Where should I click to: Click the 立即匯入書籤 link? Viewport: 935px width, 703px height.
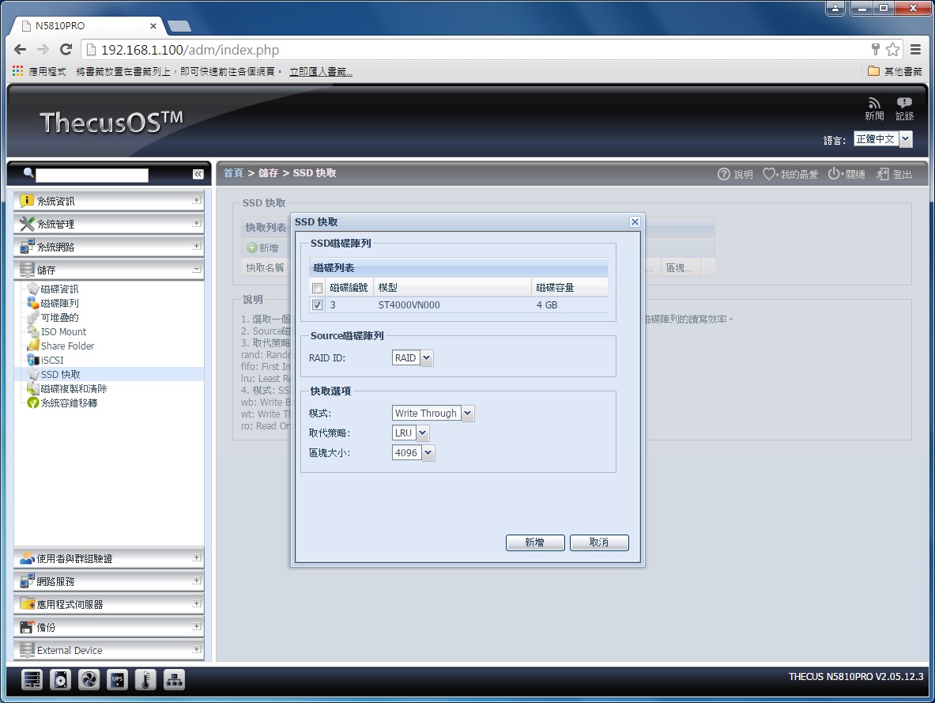coord(321,72)
